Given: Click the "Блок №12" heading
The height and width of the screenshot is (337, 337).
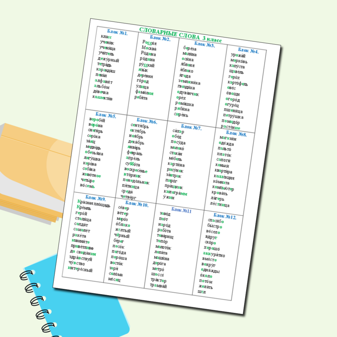Looking at the screenshot, I should pos(225,216).
